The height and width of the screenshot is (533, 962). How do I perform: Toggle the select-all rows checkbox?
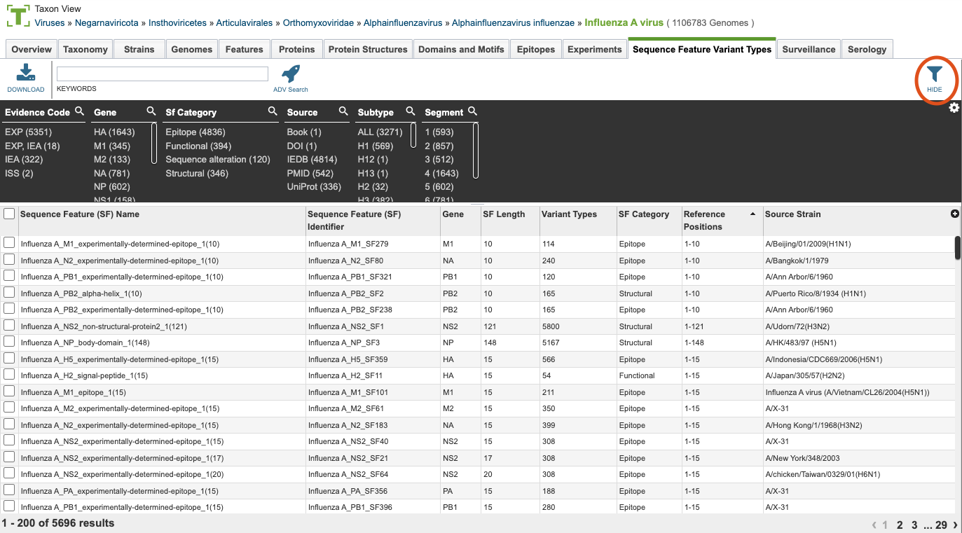9,214
